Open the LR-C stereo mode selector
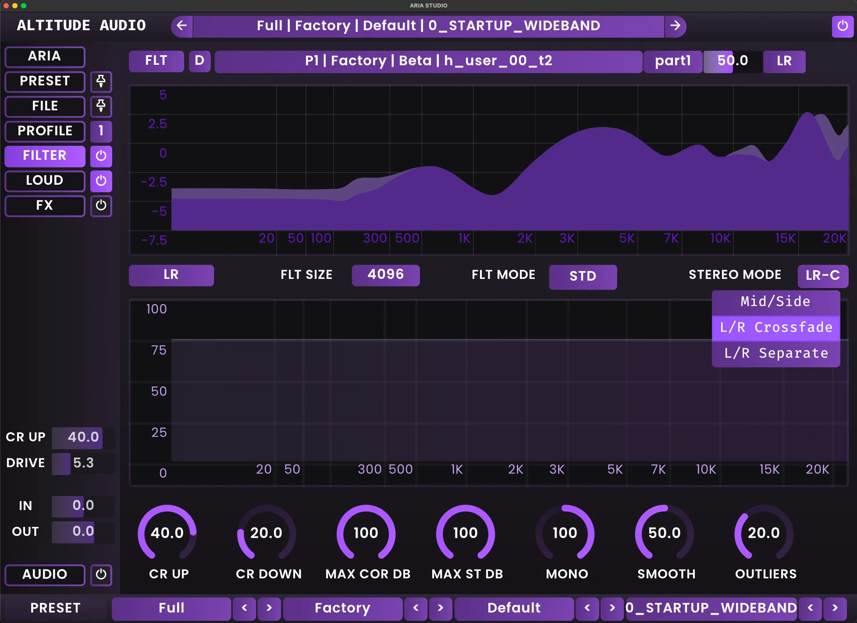Image resolution: width=857 pixels, height=623 pixels. tap(823, 276)
